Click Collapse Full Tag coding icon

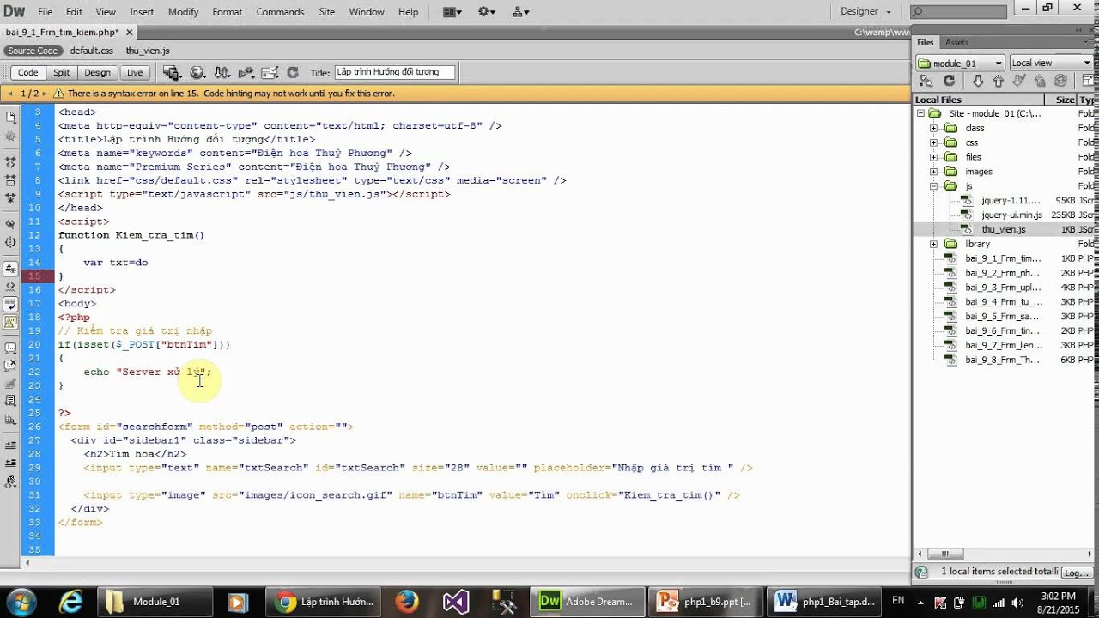[x=10, y=161]
